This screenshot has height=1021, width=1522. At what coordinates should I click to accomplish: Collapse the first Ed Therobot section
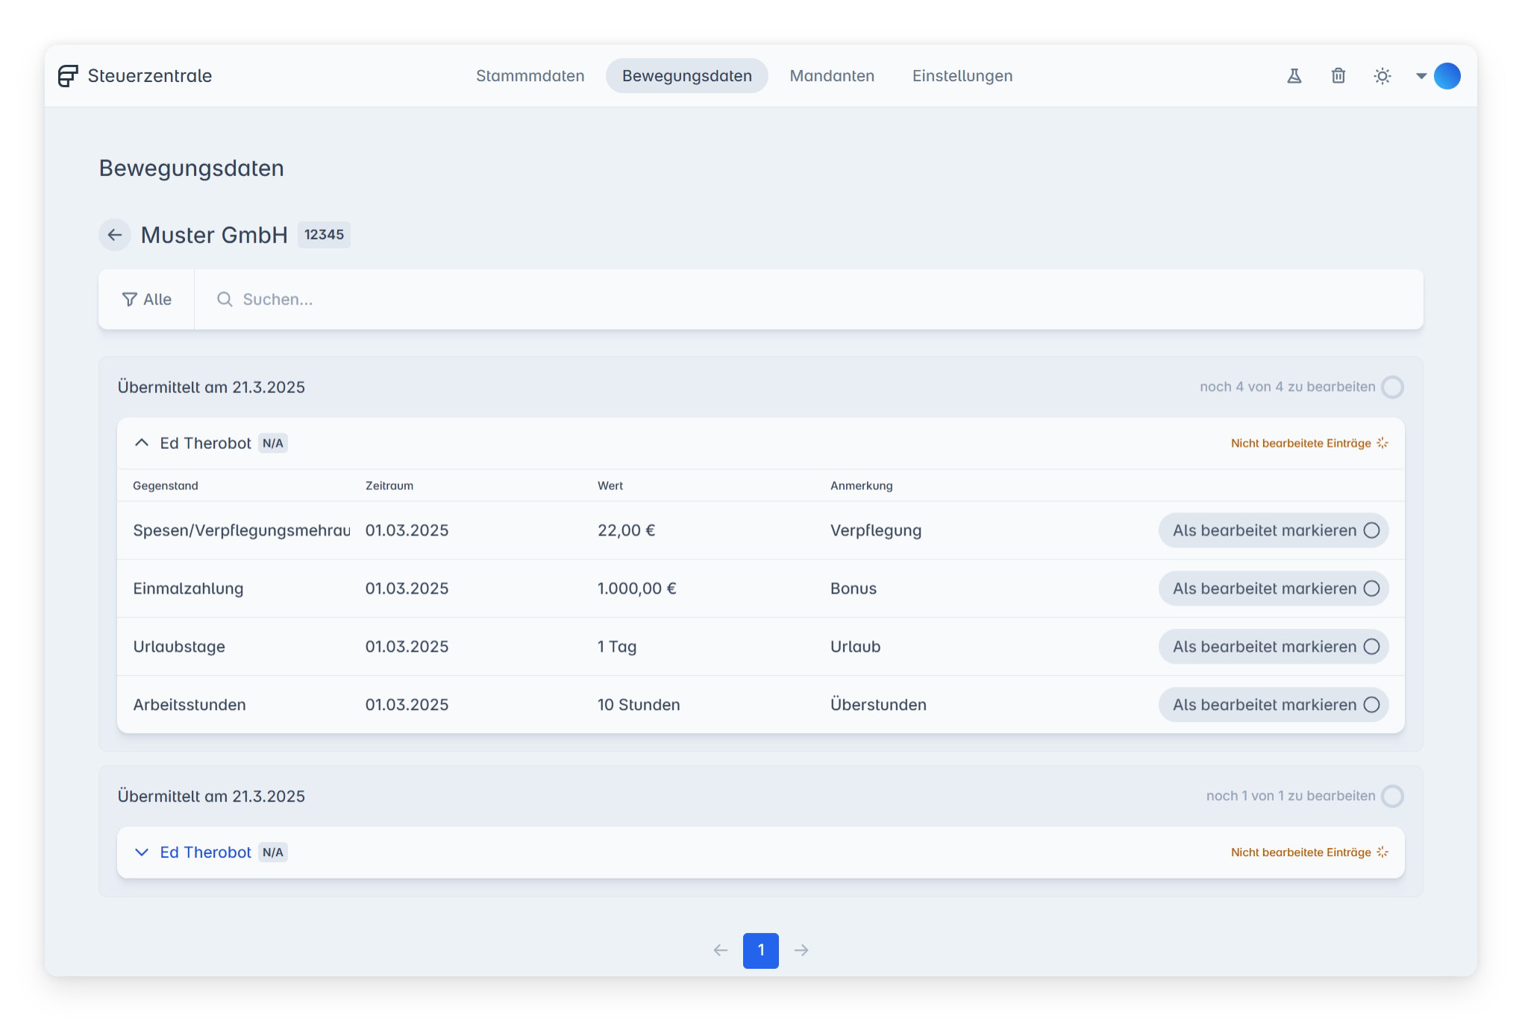tap(142, 443)
